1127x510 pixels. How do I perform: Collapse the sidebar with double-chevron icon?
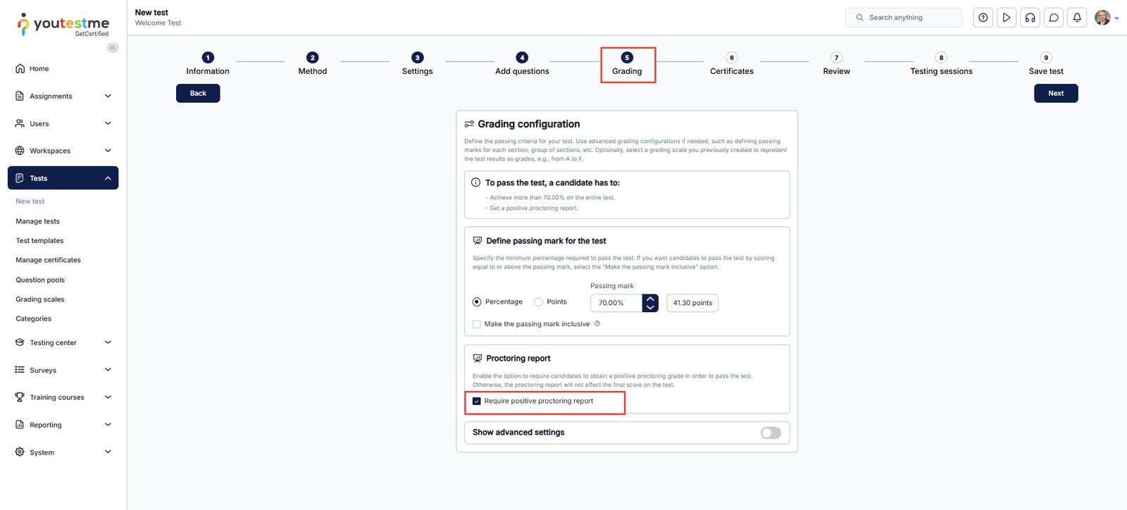[113, 48]
